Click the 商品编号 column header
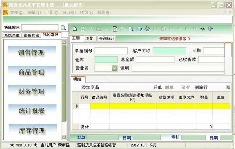This screenshot has width=235, height=149. [x=99, y=98]
